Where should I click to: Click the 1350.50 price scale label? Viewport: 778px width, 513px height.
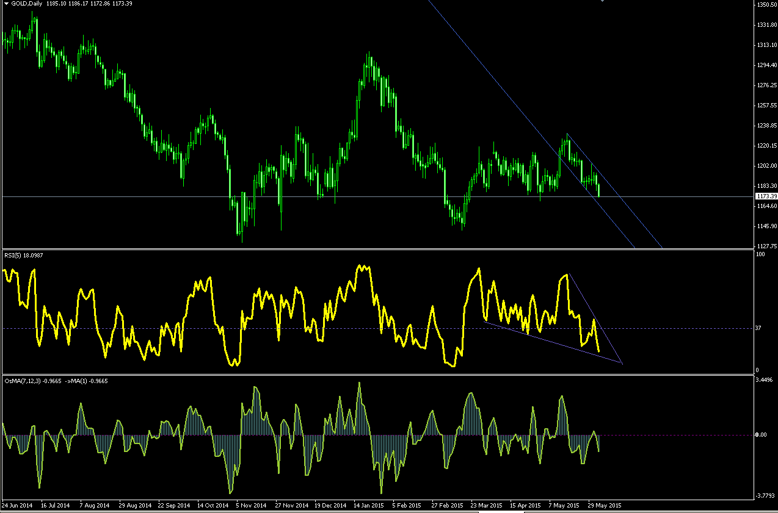coord(766,5)
